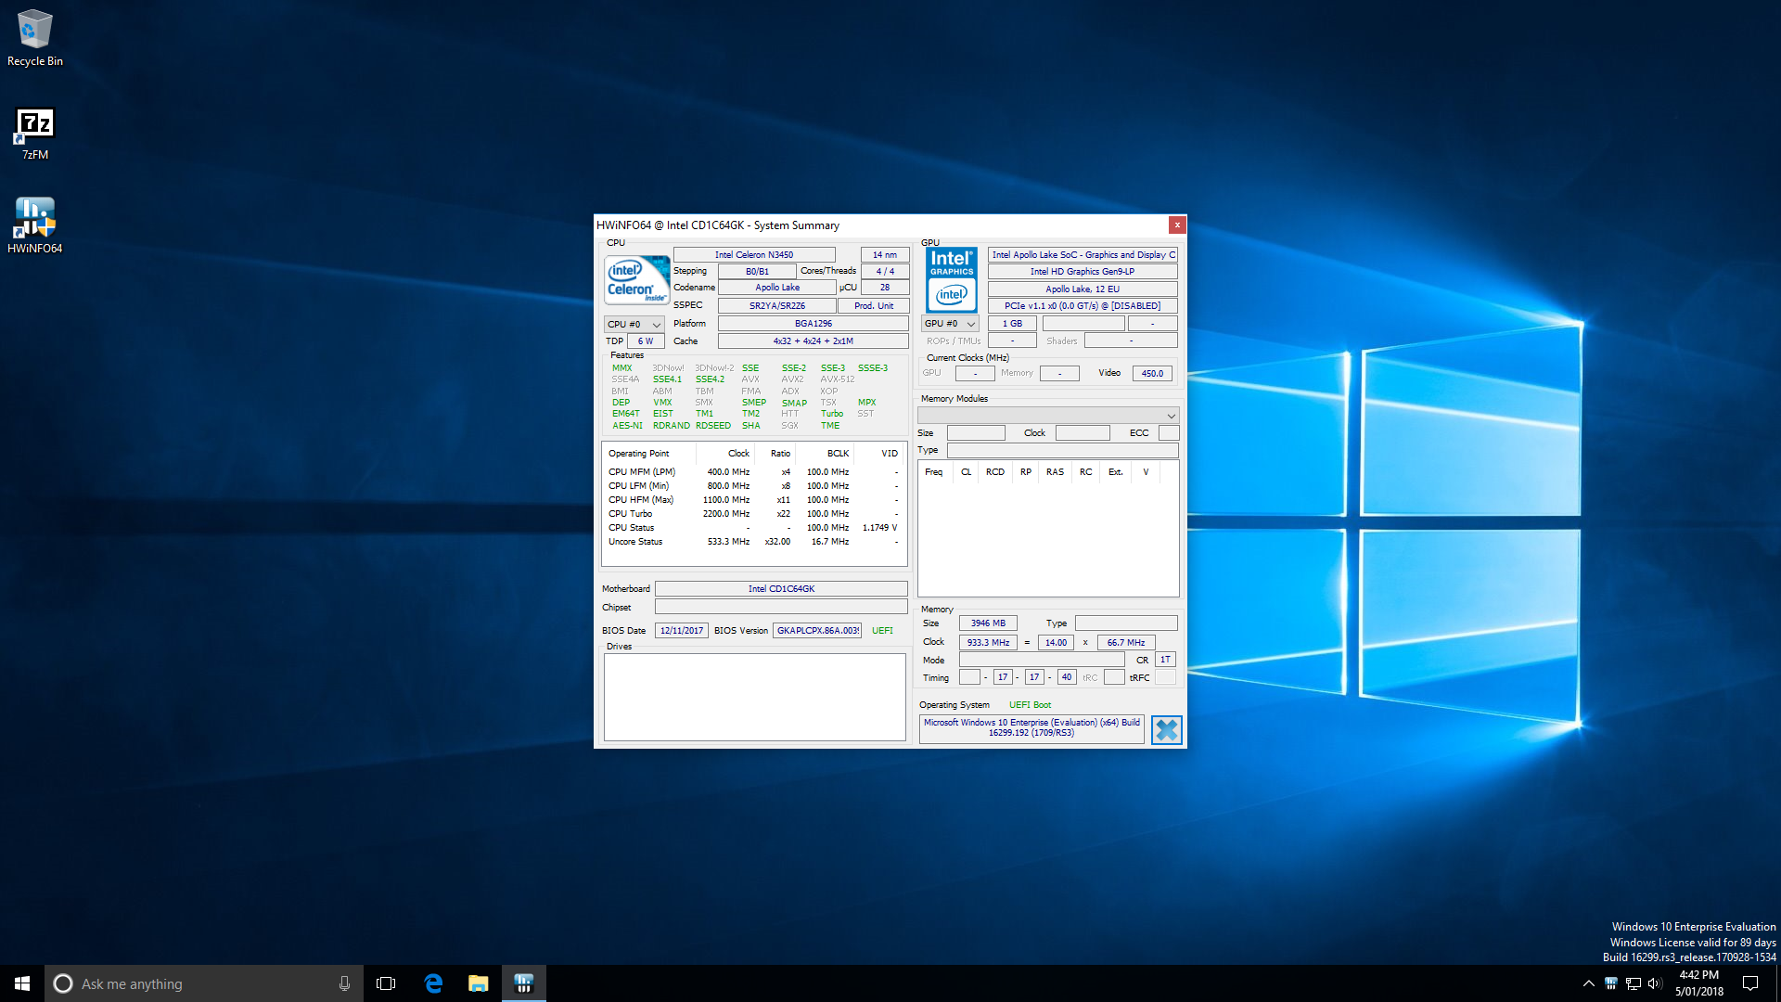The width and height of the screenshot is (1781, 1002).
Task: Click the BIOS Date 12/11/2017 field
Action: (x=682, y=631)
